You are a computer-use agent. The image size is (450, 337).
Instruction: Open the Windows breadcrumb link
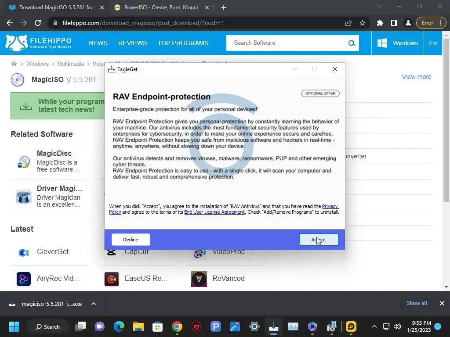click(37, 64)
